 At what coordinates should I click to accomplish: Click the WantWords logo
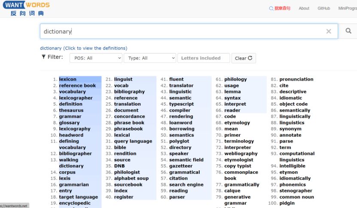pos(26,9)
